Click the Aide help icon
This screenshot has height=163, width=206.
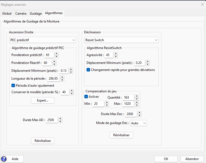(x=4, y=159)
